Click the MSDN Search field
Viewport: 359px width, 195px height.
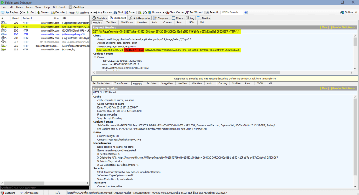pos(231,12)
